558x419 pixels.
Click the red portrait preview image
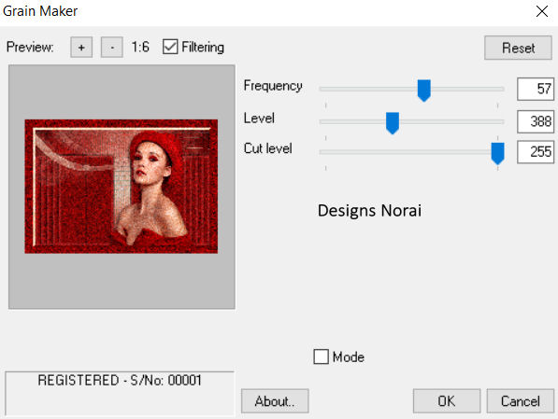122,187
